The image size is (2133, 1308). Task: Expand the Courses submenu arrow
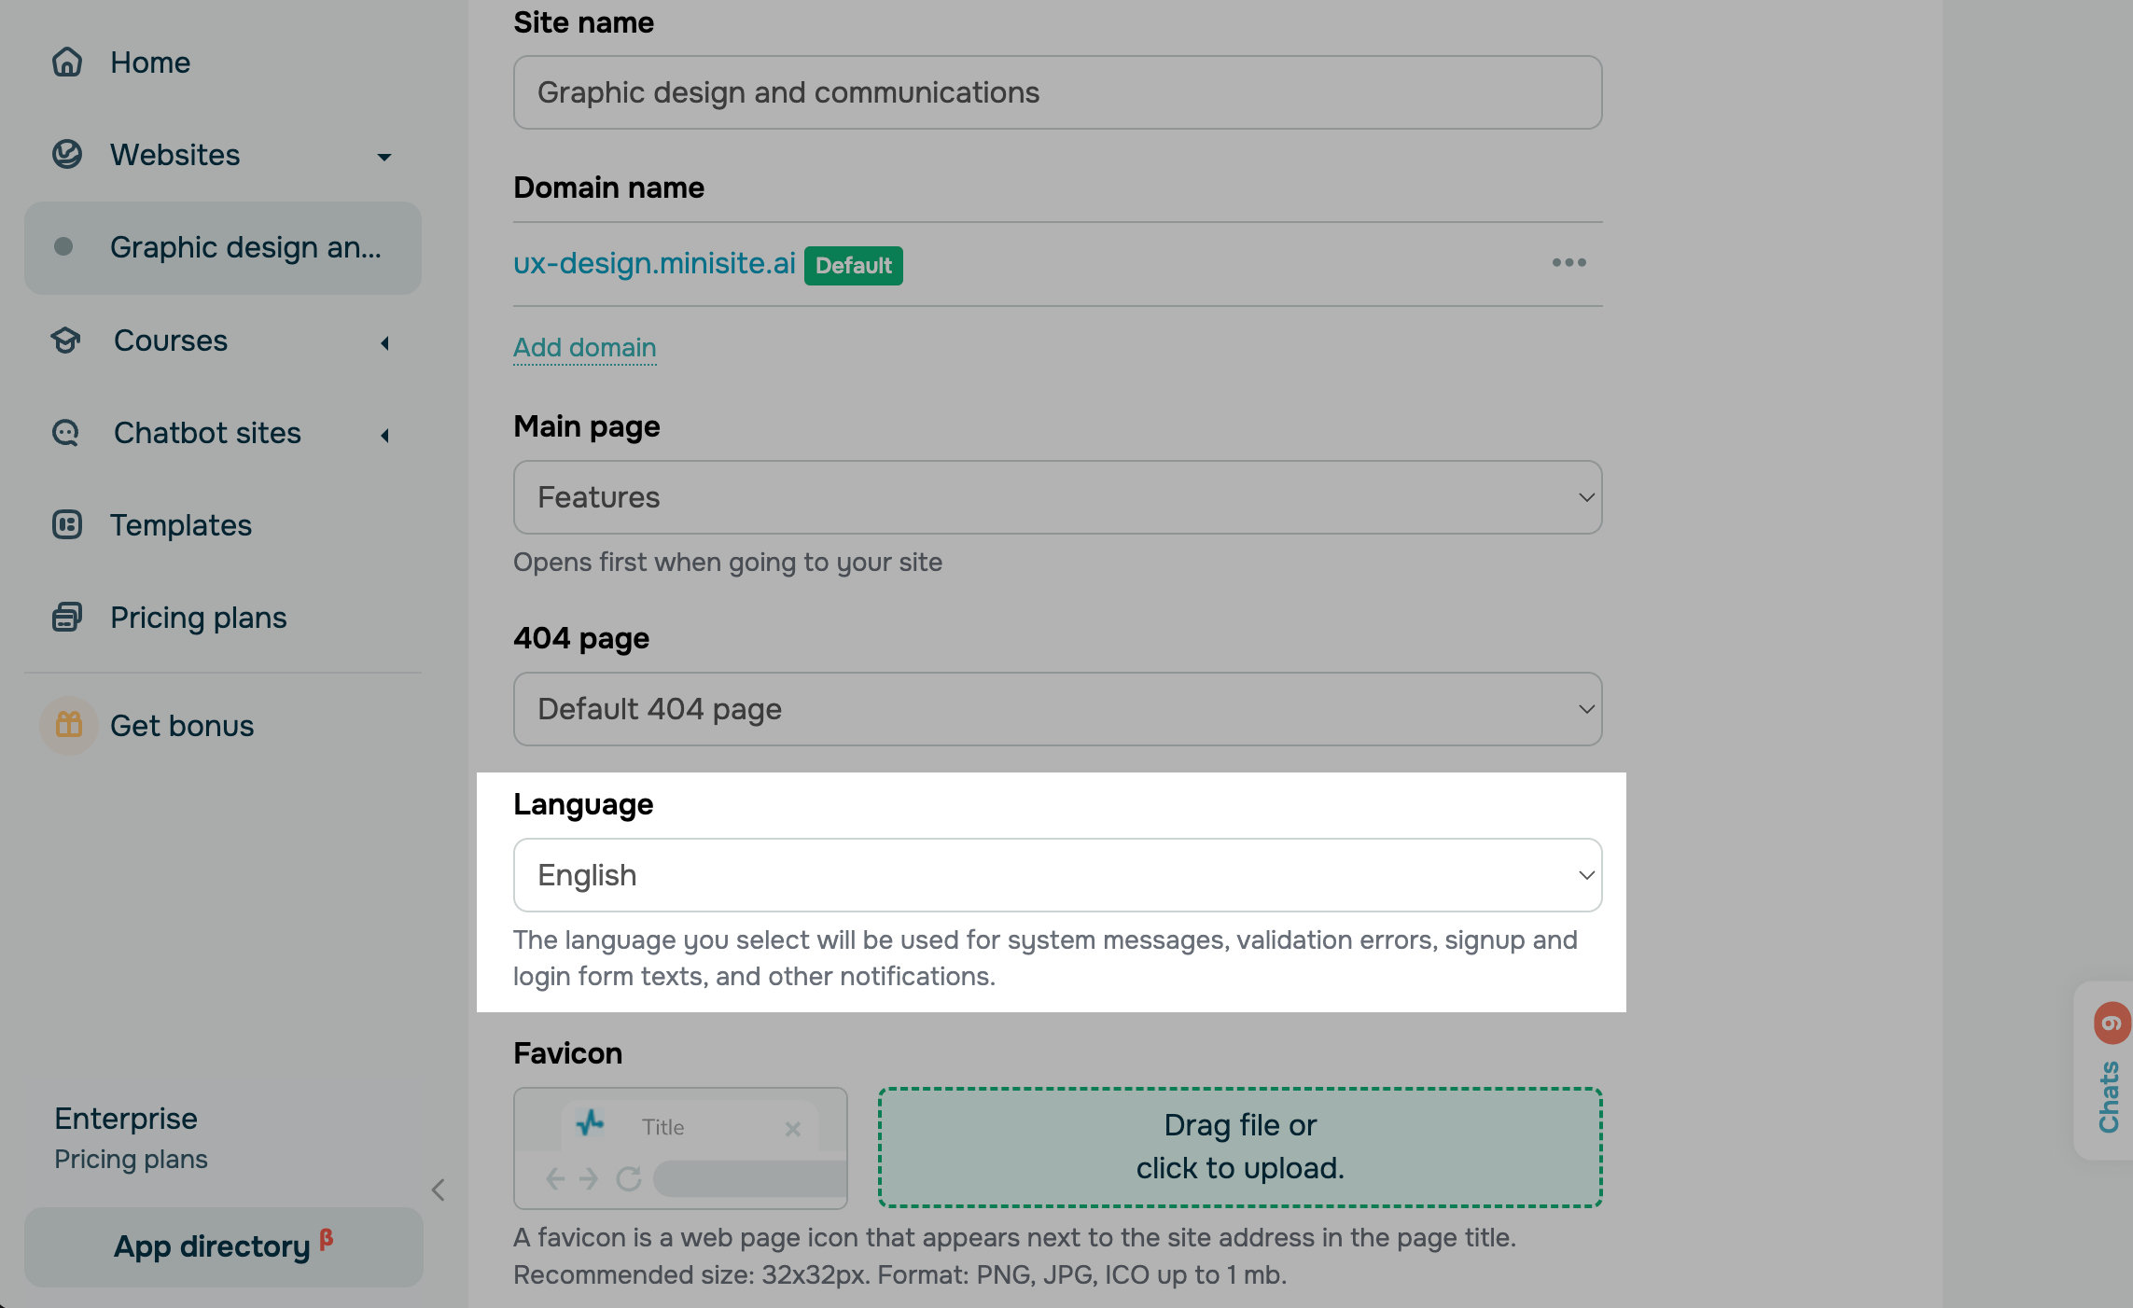click(383, 342)
